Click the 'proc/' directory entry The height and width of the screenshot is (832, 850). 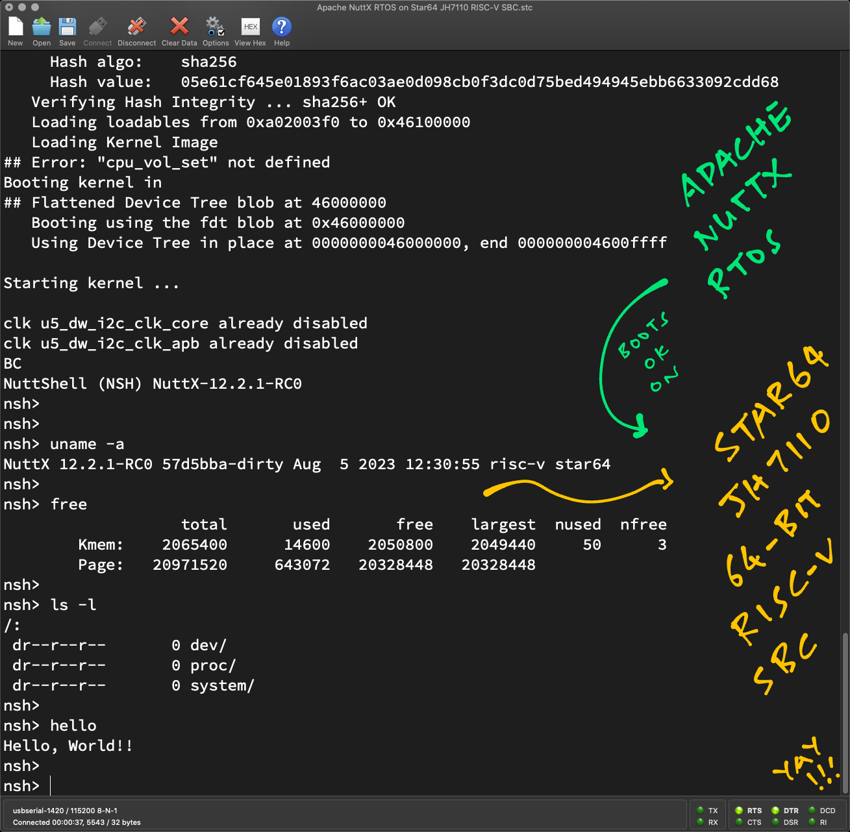[x=213, y=665]
